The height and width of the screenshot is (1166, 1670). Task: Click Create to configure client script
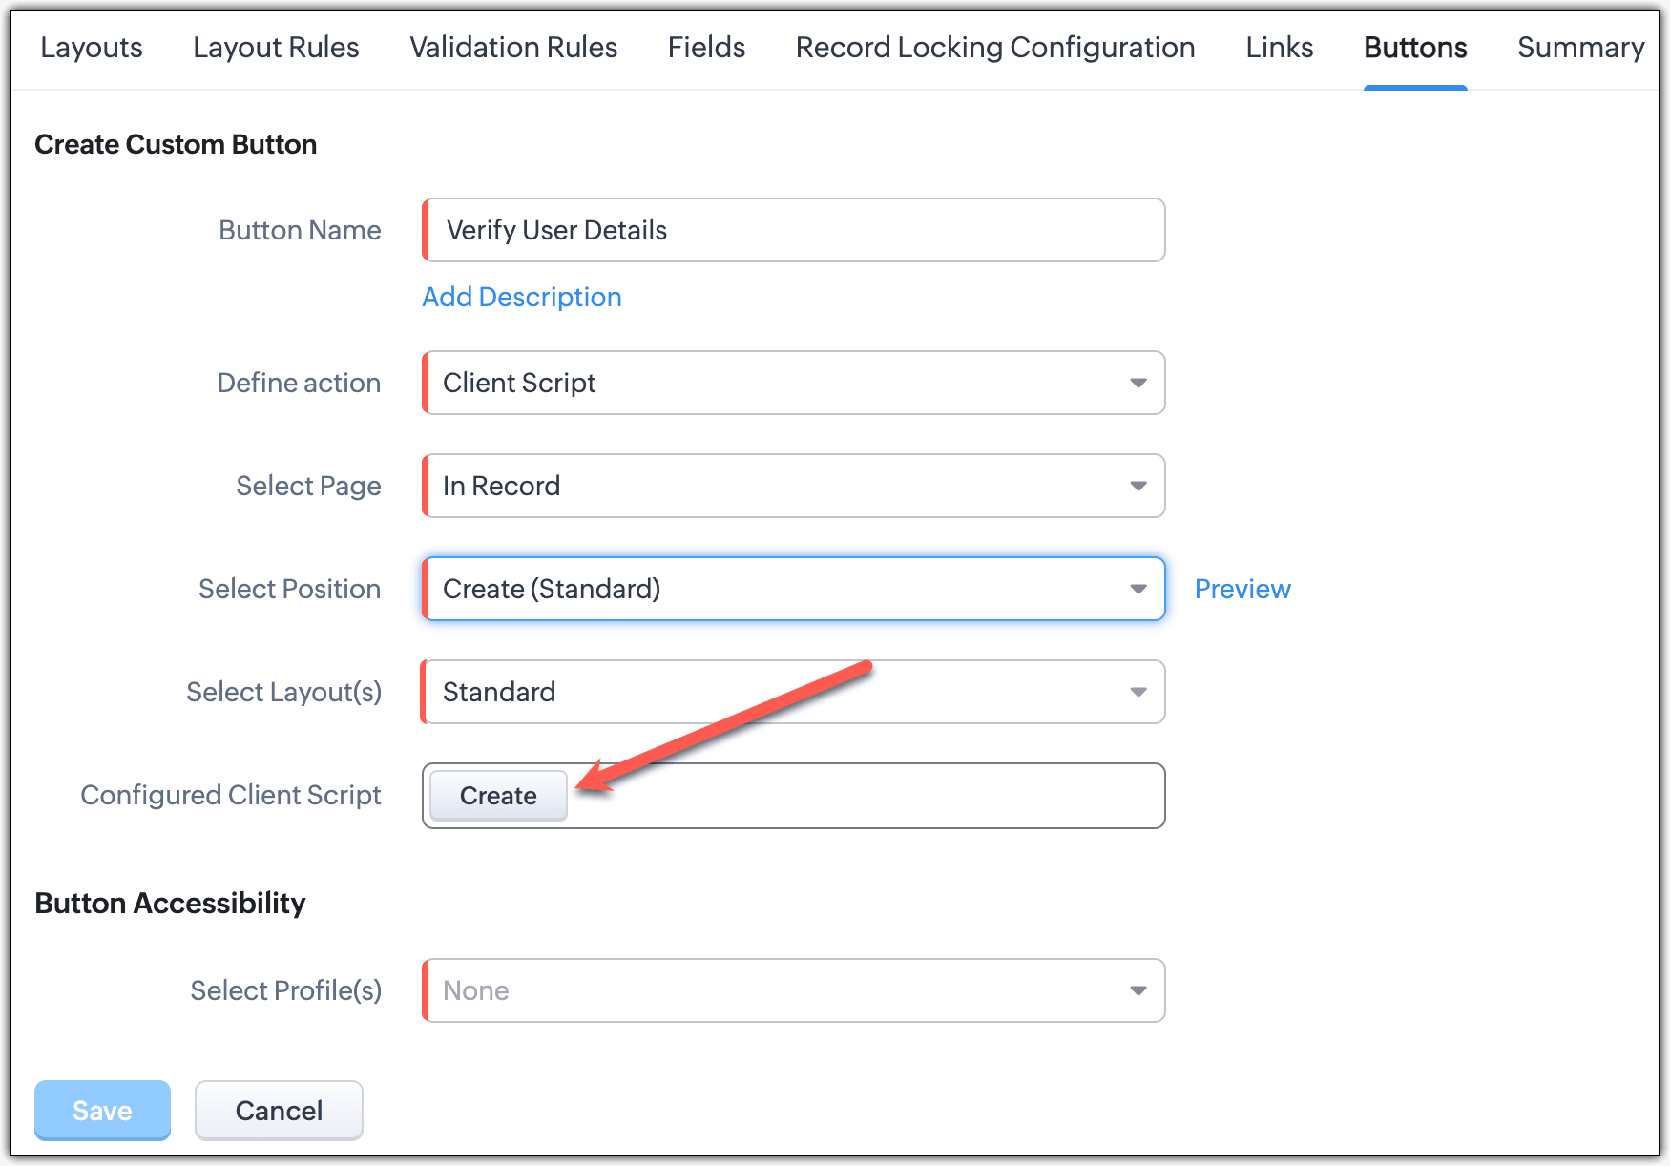(x=498, y=796)
